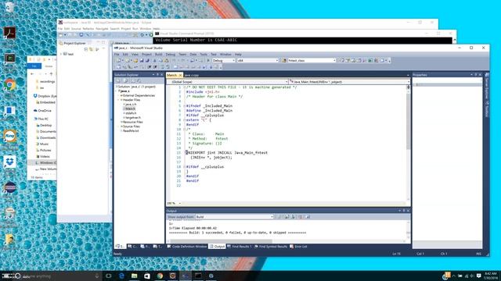Click the Start Debugging play icon
Image resolution: width=501 pixels, height=281 pixels.
(209, 61)
